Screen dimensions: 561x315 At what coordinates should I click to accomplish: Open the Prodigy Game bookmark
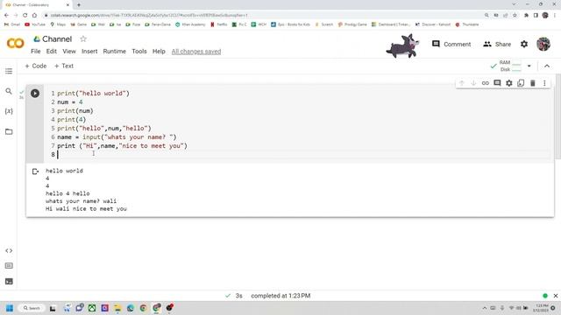[352, 24]
